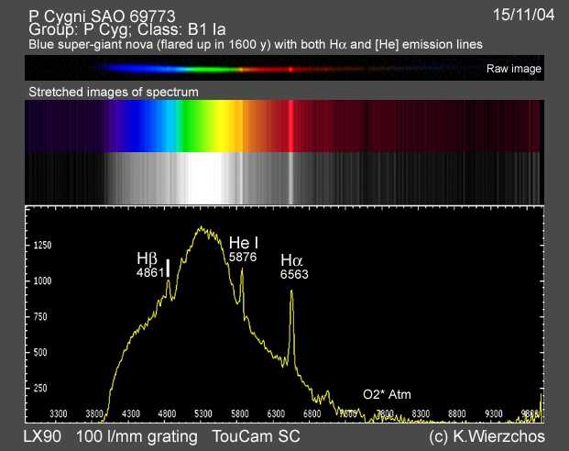Click y-axis value '1000'
Viewport: 569px width, 451px height.
pyautogui.click(x=43, y=280)
